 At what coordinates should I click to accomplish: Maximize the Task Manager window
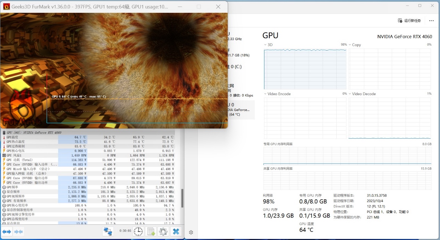pyautogui.click(x=420, y=6)
